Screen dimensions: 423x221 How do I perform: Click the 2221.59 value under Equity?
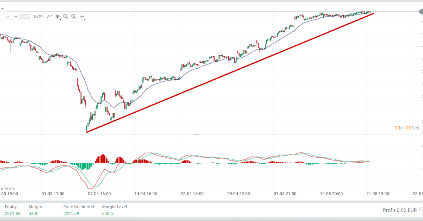pos(13,213)
